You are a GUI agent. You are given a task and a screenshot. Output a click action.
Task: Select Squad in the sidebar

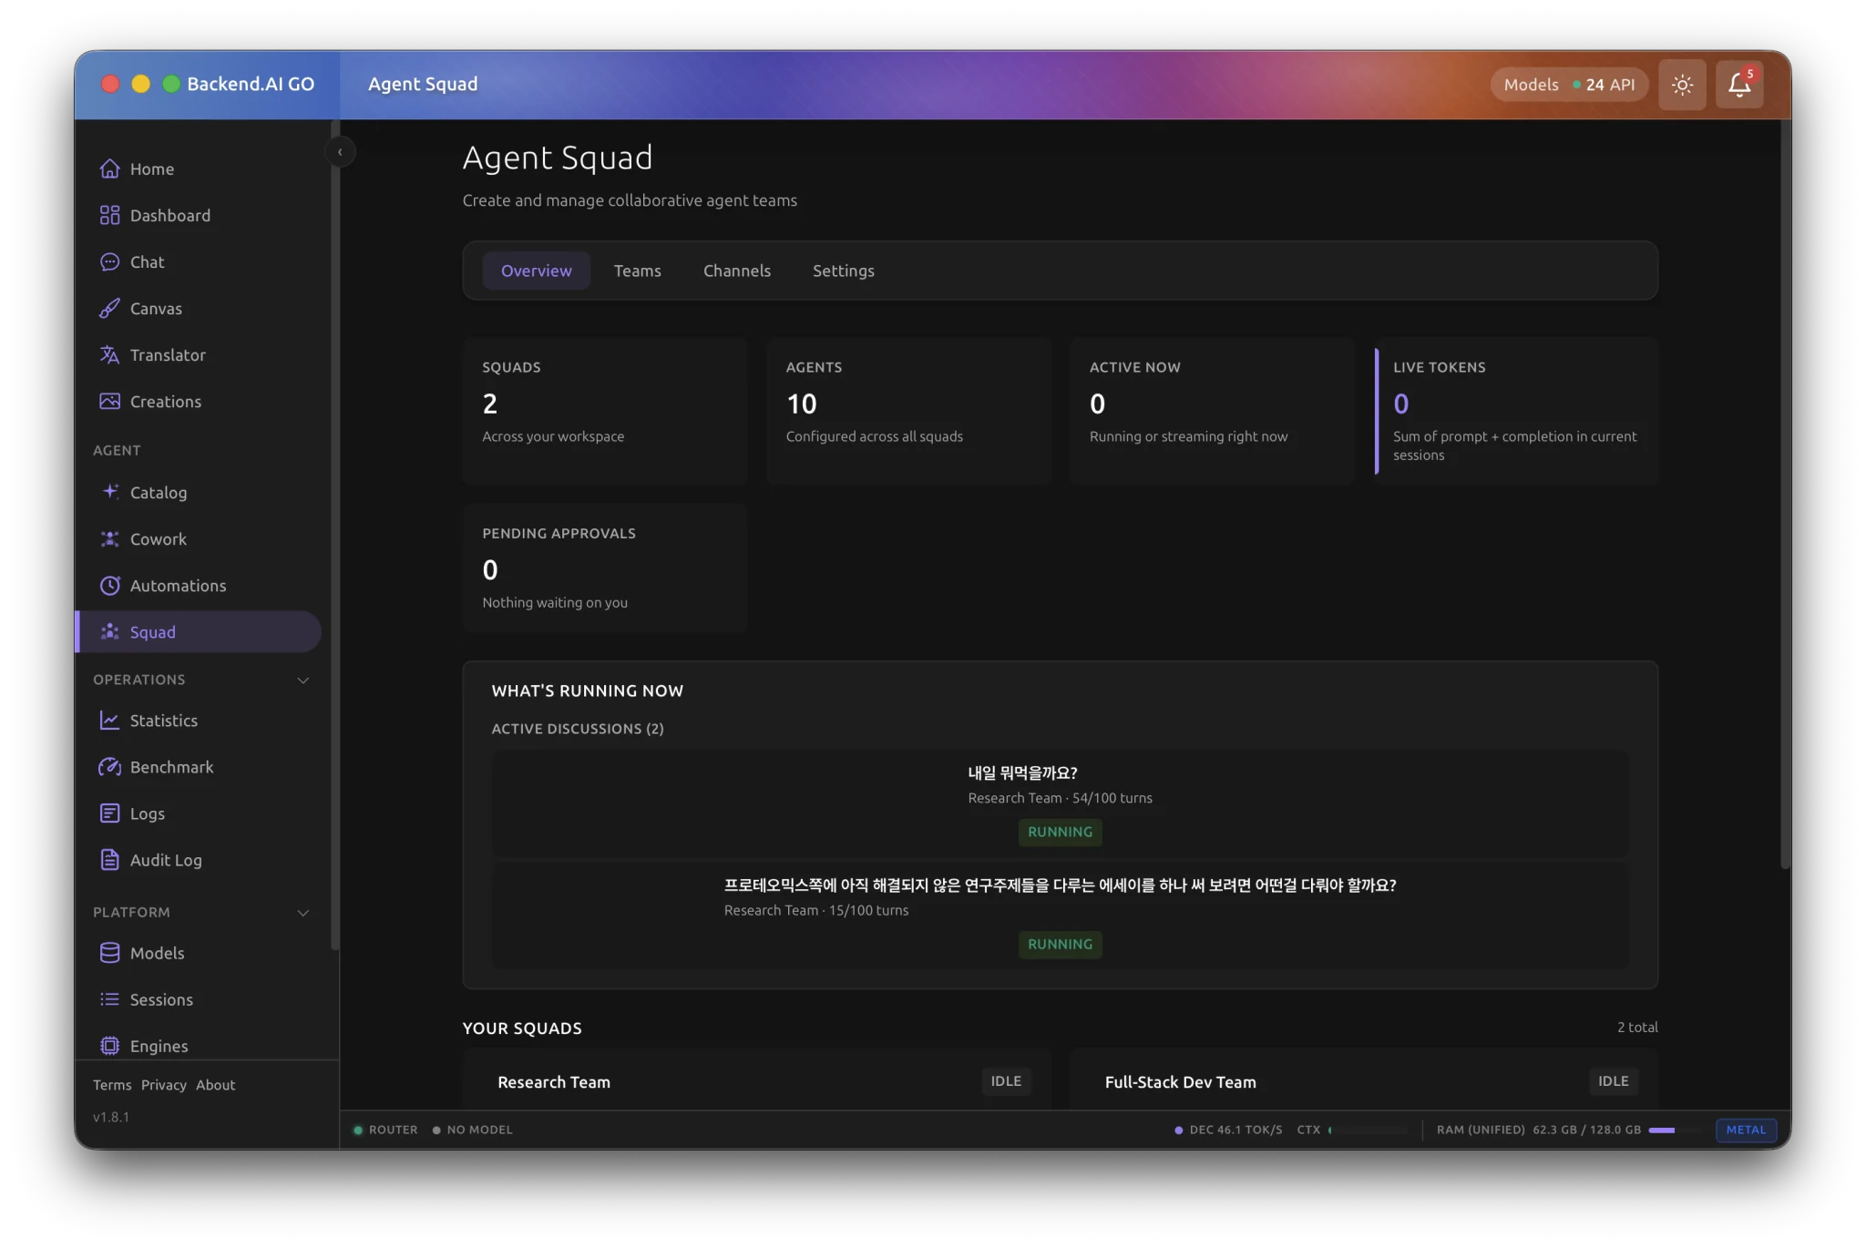199,631
